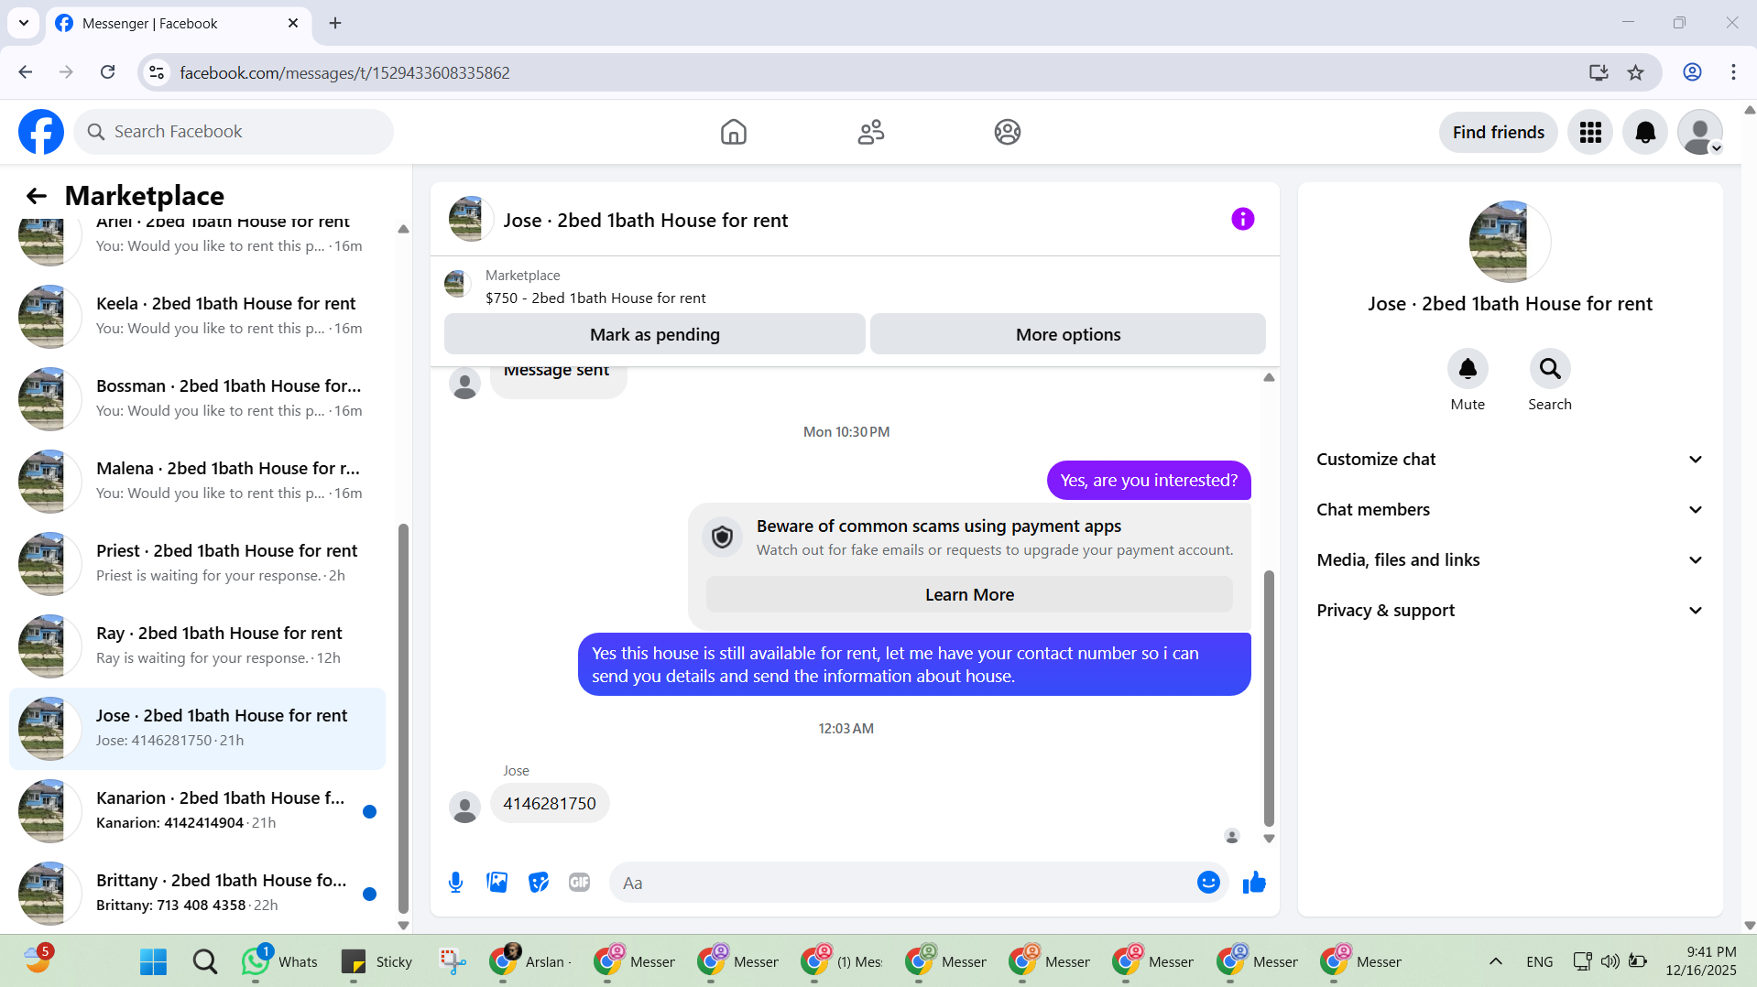The image size is (1757, 987).
Task: View site information in address bar
Action: coord(158,72)
